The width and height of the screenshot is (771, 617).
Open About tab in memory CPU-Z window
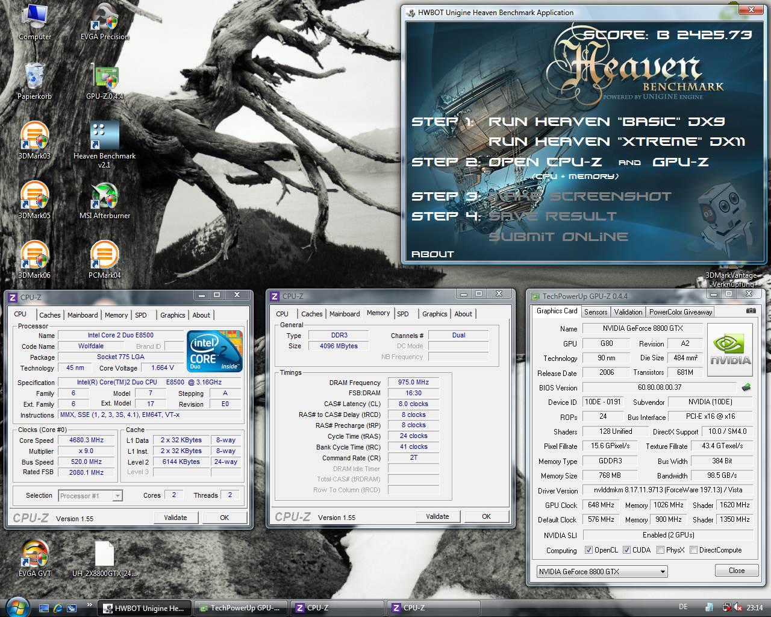point(463,314)
